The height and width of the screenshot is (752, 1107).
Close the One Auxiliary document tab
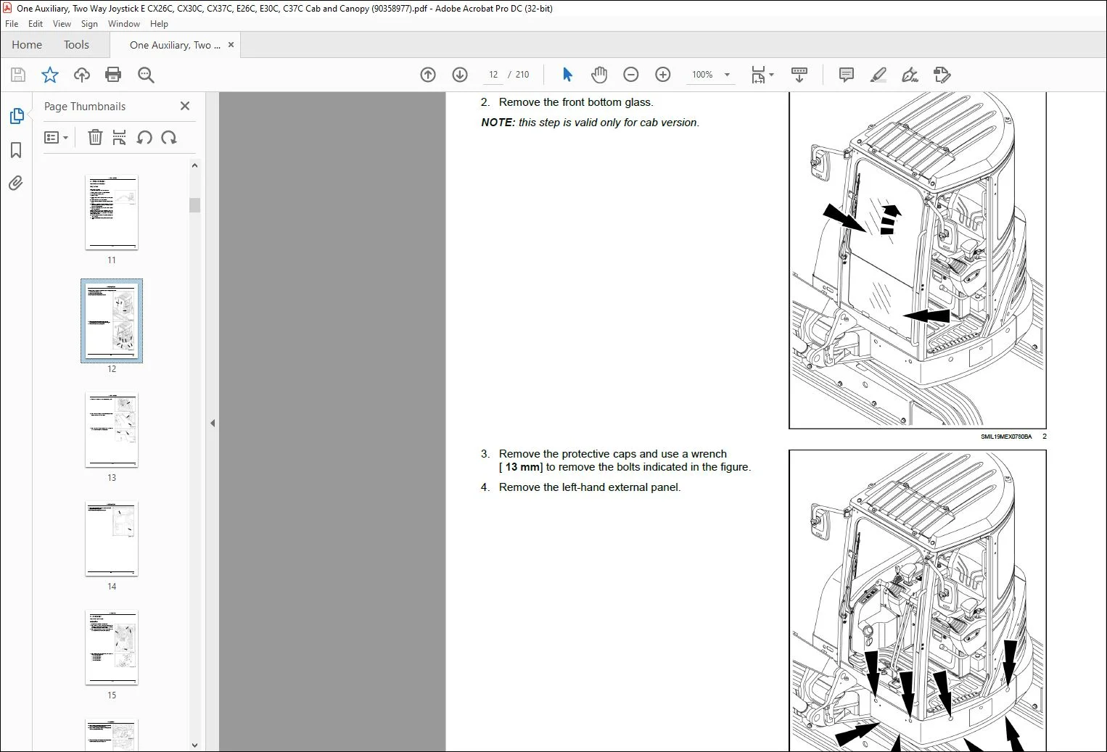(231, 45)
